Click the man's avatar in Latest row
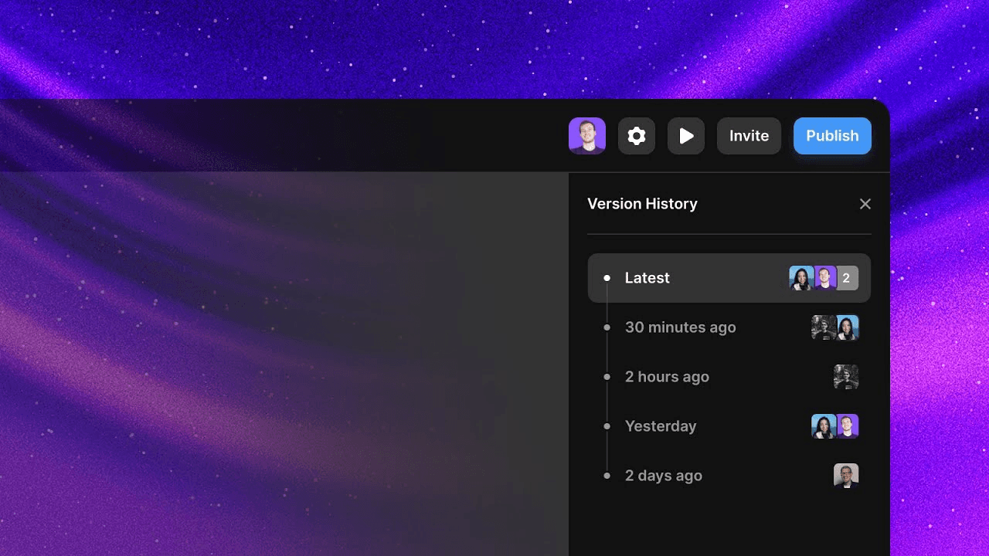The width and height of the screenshot is (989, 556). [824, 278]
